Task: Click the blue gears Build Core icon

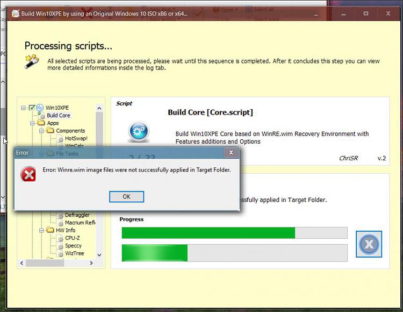Action: (139, 131)
